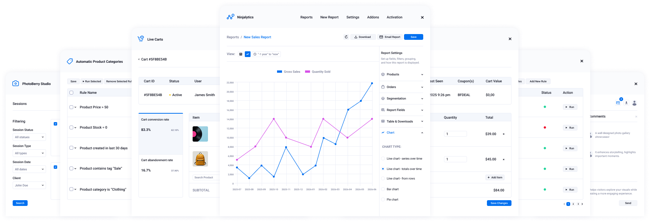Click the download icon in PhotoBerry header
This screenshot has height=222, width=650.
pyautogui.click(x=626, y=103)
